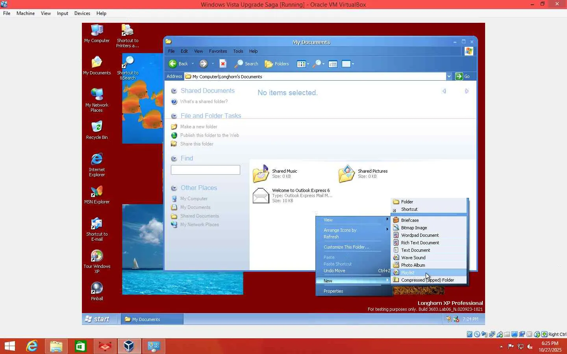
Task: Click the right preview arrow
Action: [x=467, y=91]
